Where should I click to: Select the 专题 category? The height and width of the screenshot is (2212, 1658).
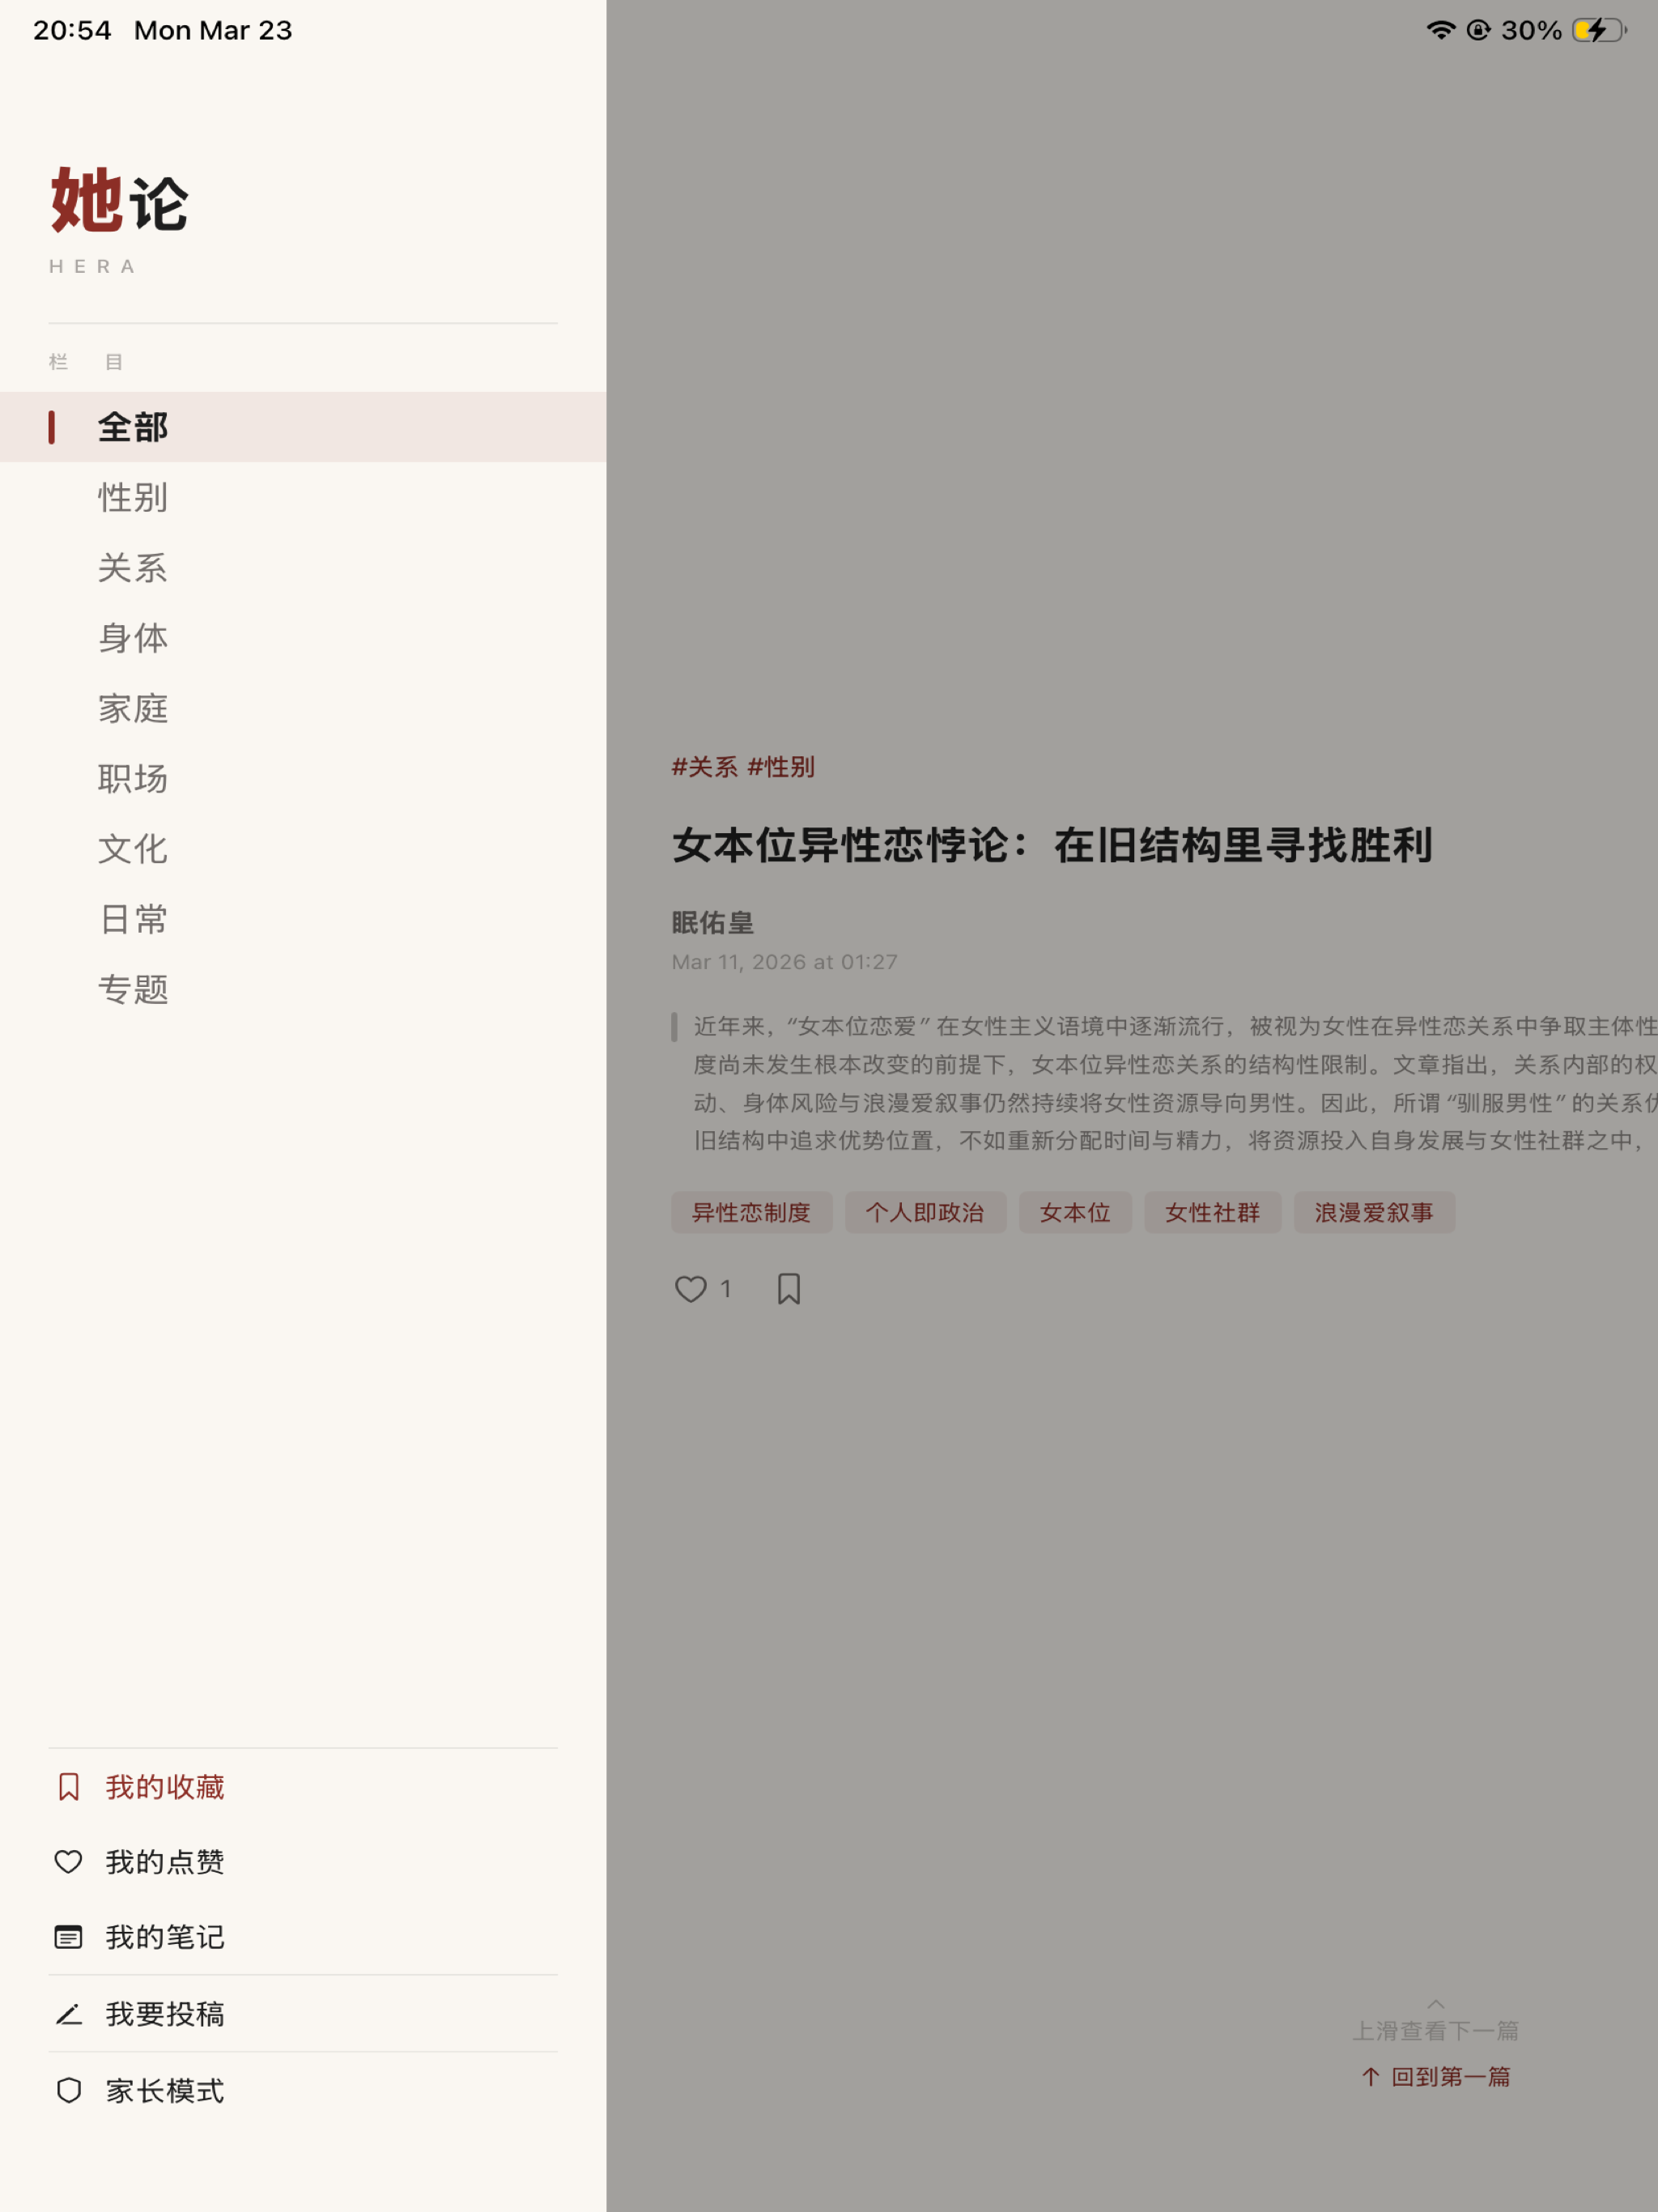click(303, 990)
